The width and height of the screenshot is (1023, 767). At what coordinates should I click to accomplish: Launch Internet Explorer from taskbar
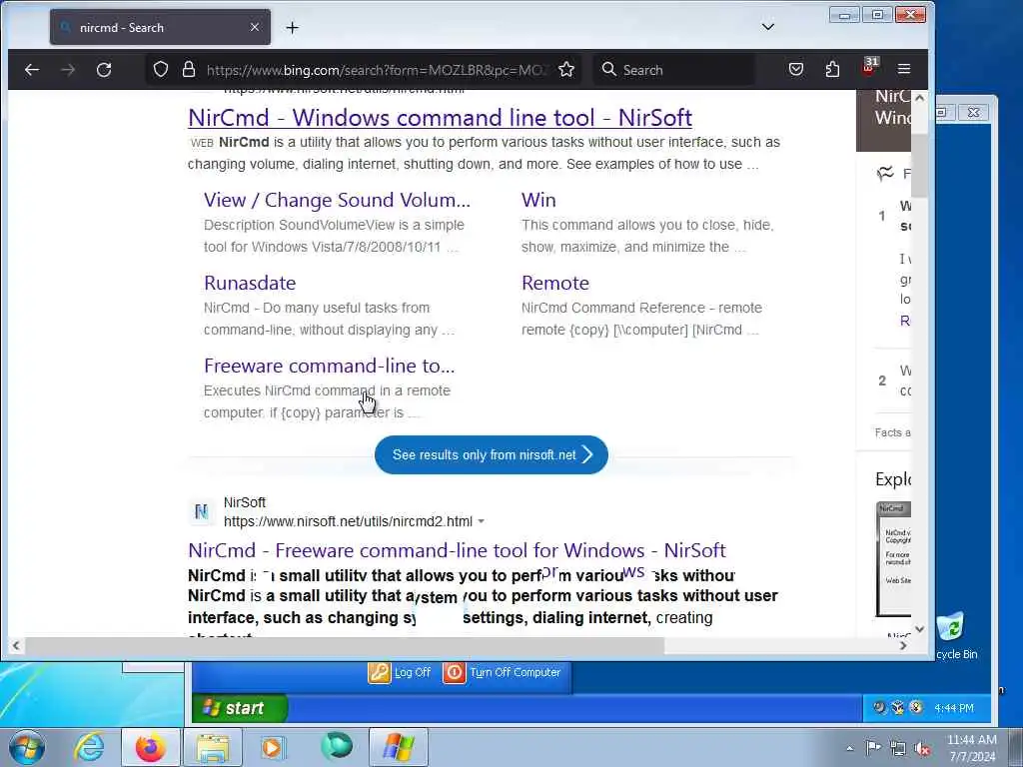point(89,747)
